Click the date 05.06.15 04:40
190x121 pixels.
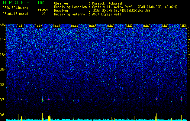(15, 14)
